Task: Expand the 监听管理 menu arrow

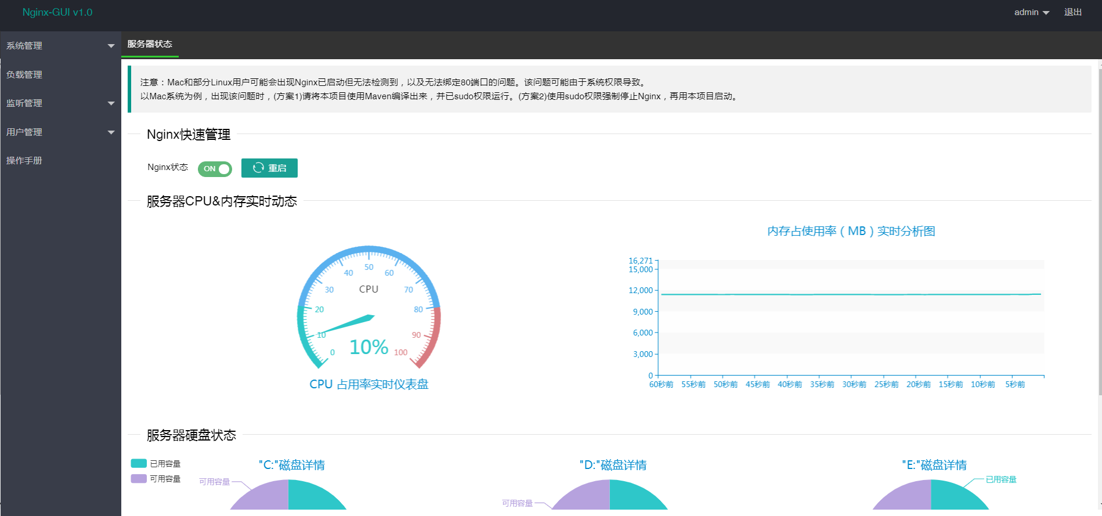Action: click(111, 103)
